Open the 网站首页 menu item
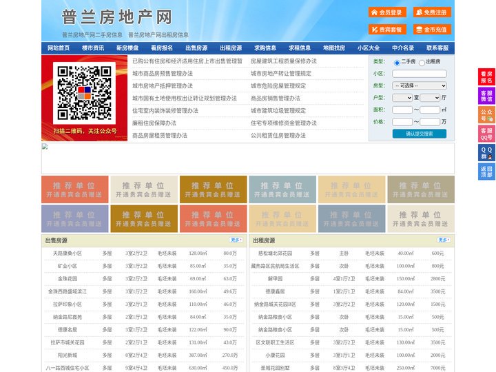This screenshot has height=372, width=496. click(x=59, y=48)
